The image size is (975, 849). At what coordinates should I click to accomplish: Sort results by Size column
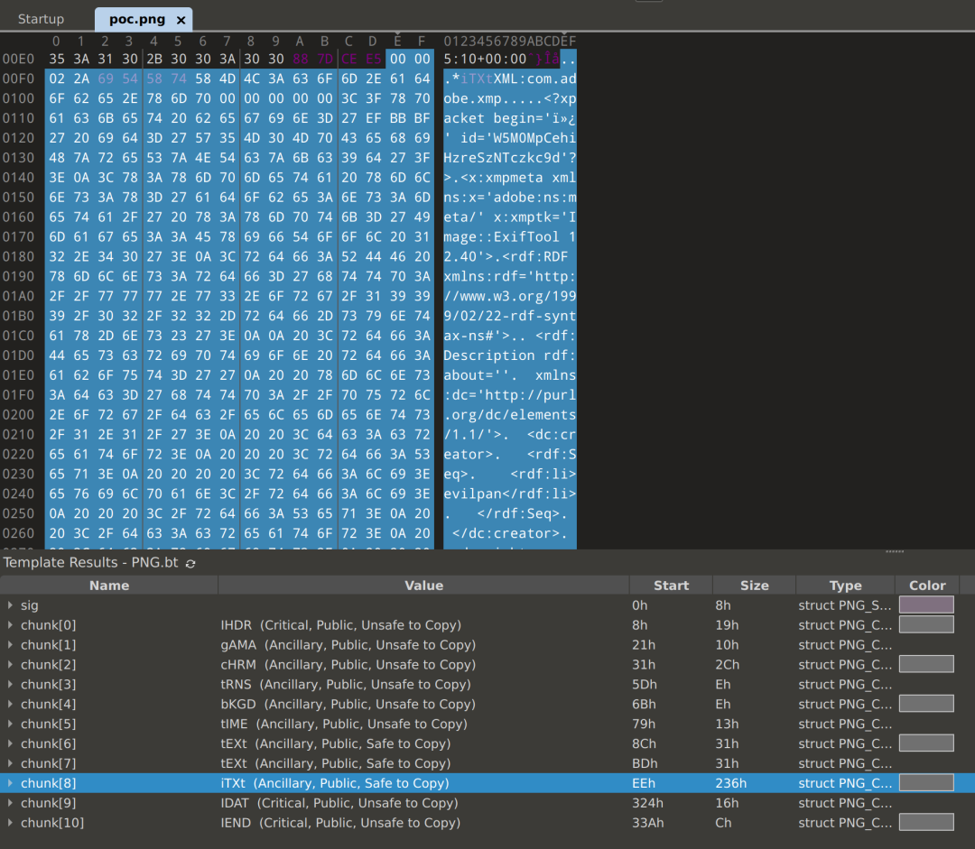click(754, 586)
